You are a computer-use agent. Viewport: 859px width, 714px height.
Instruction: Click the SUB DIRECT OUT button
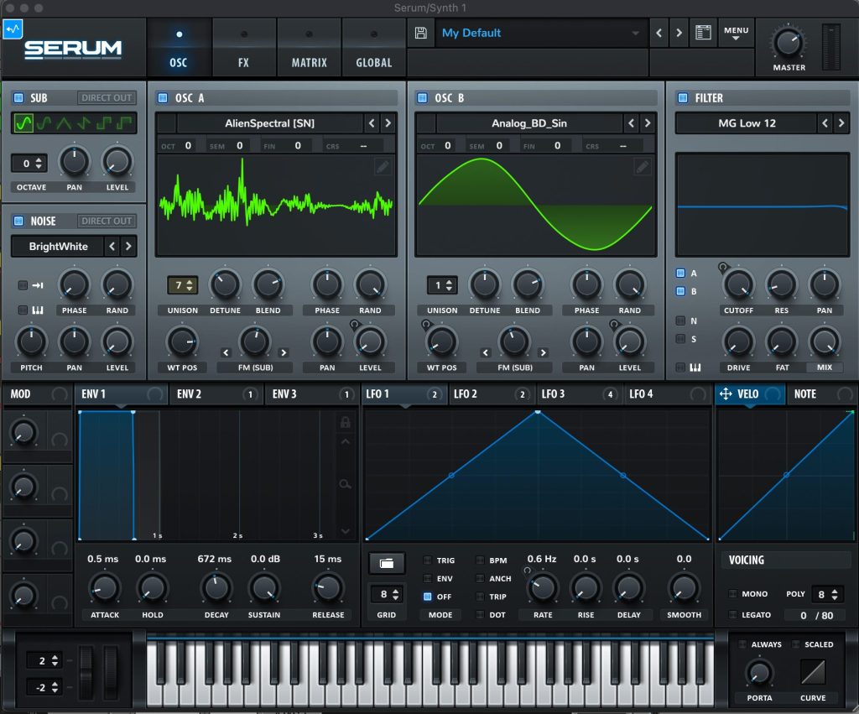[107, 97]
